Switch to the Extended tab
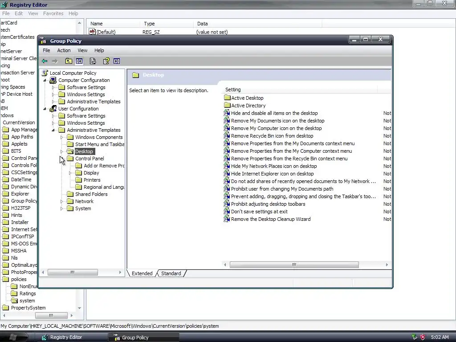The width and height of the screenshot is (456, 342). [x=142, y=273]
